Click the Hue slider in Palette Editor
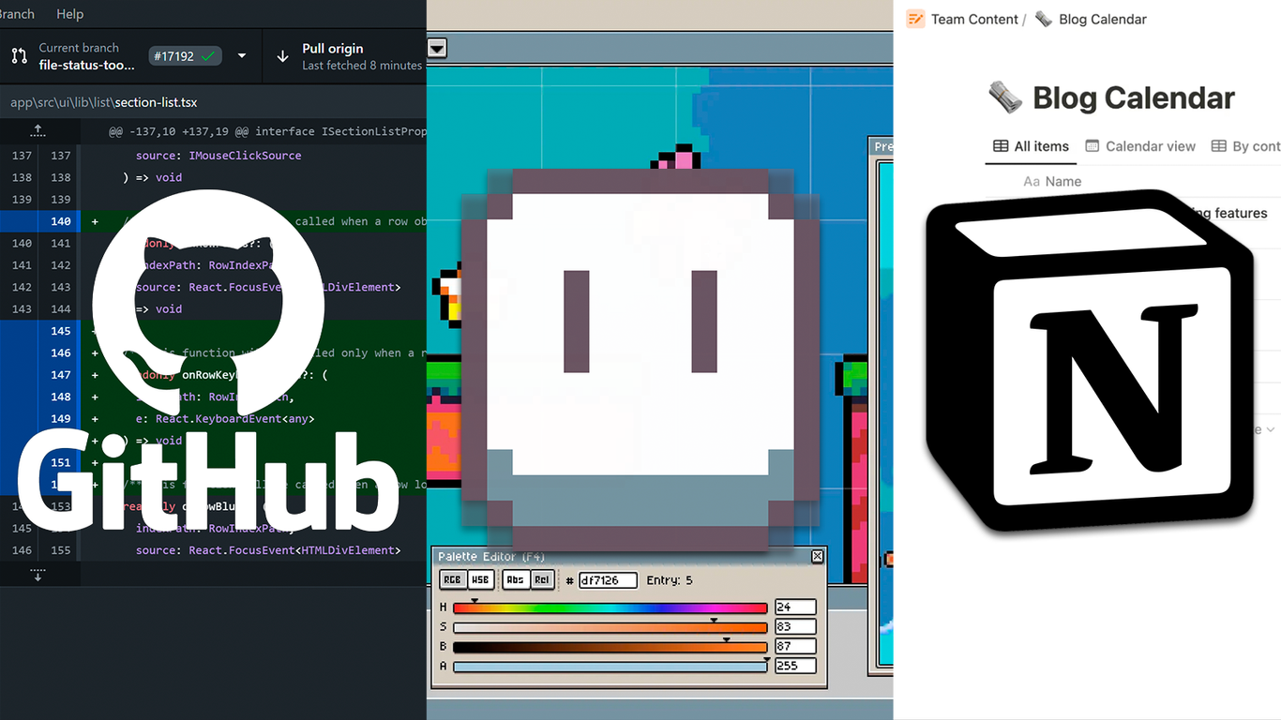The image size is (1281, 720). pos(610,607)
